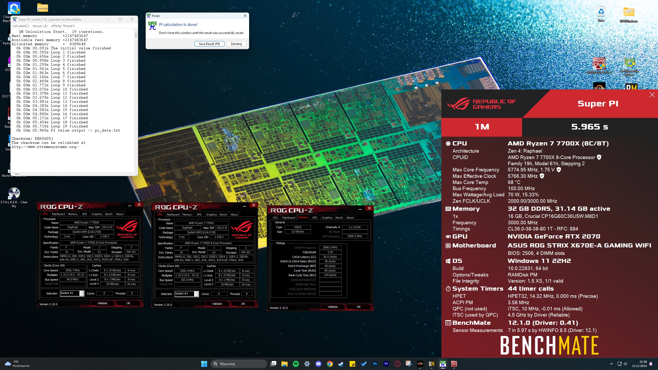Show hidden system tray icons chevron
Screen dimensions: 658x370
[611, 364]
